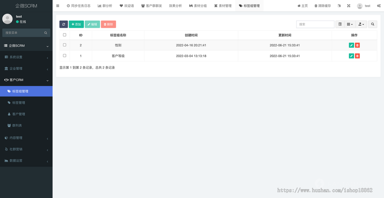Open the 群分析 menu item
The height and width of the screenshot is (198, 384).
[x=105, y=5]
